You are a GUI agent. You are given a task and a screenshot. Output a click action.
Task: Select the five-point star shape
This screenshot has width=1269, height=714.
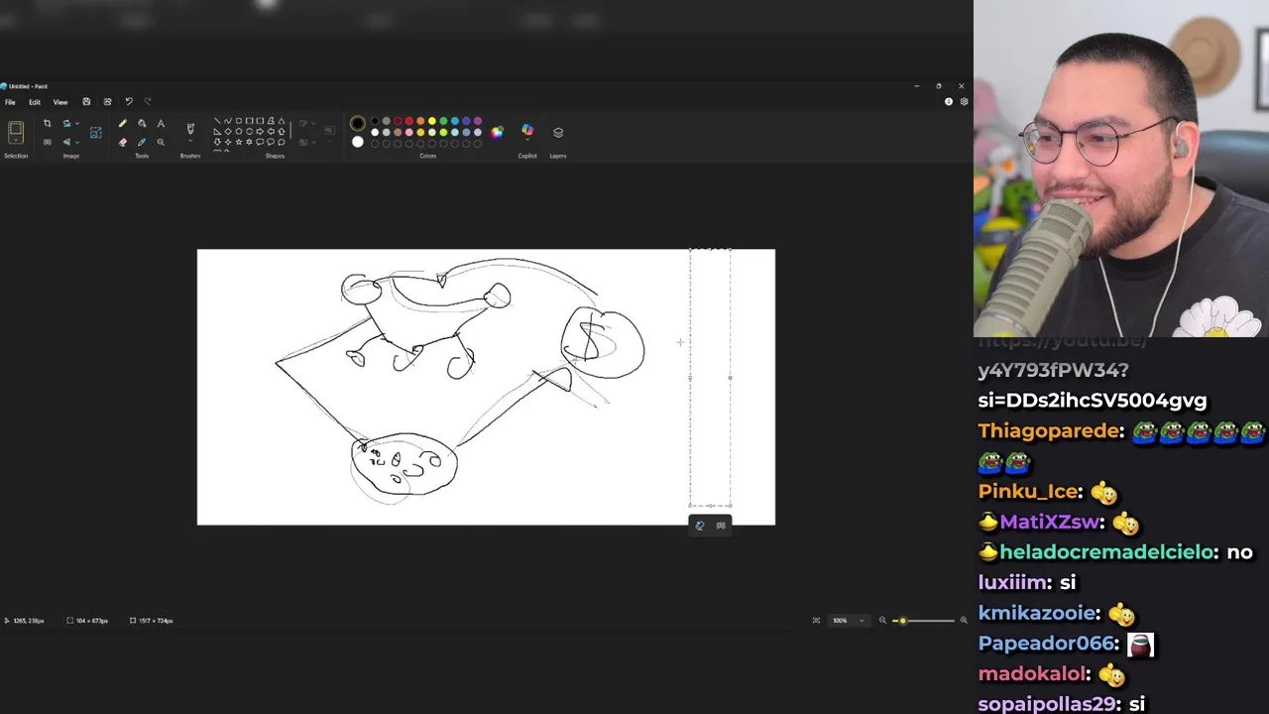(239, 142)
